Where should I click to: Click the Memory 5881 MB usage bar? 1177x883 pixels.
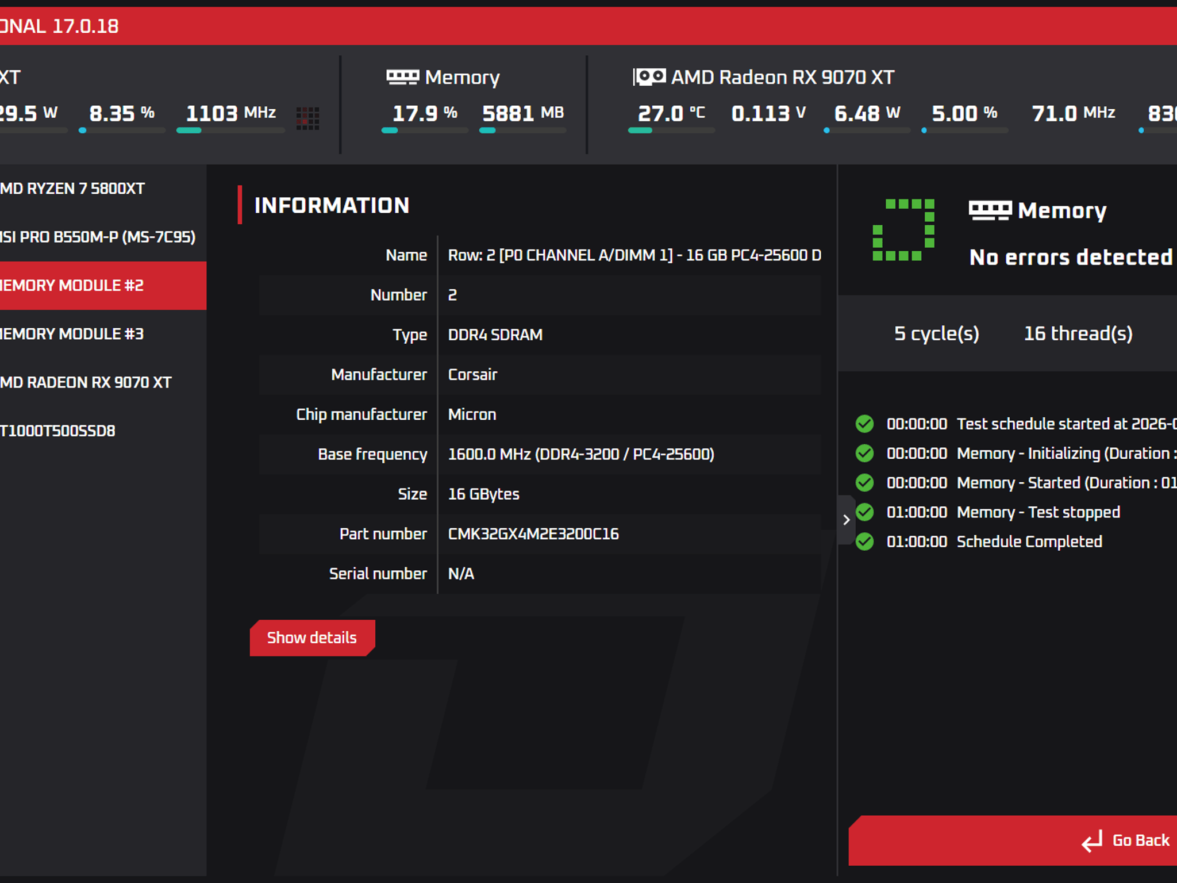522,130
